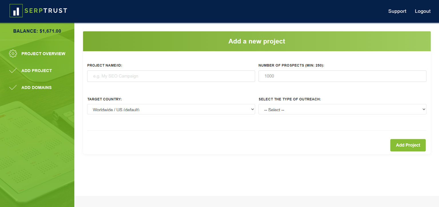439x207 pixels.
Task: Click the Add a new project header banner
Action: point(257,41)
